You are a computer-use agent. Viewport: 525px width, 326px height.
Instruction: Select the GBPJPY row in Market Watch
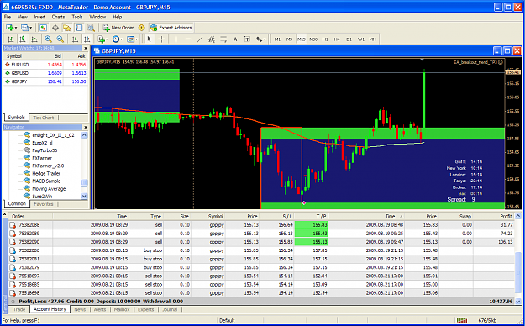[46, 81]
